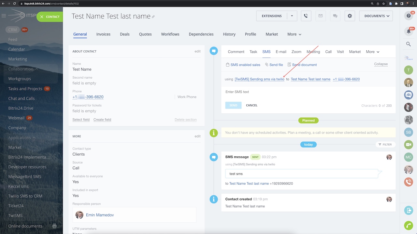417x234 pixels.
Task: Click edit in the ABOUT CONTACT section
Action: 197,51
